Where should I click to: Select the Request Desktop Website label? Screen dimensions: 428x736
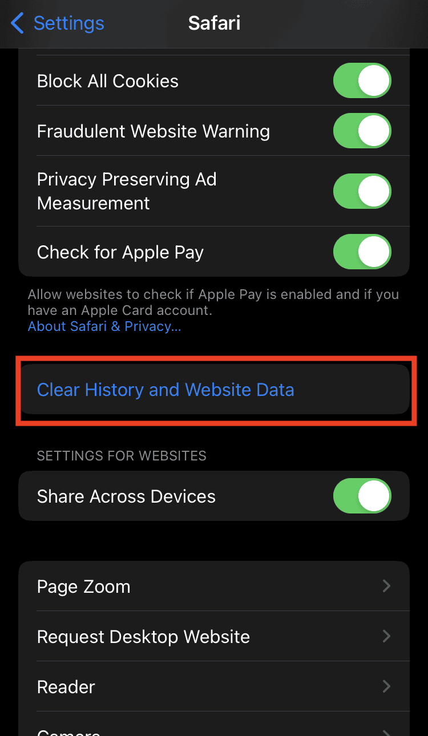[x=143, y=637]
